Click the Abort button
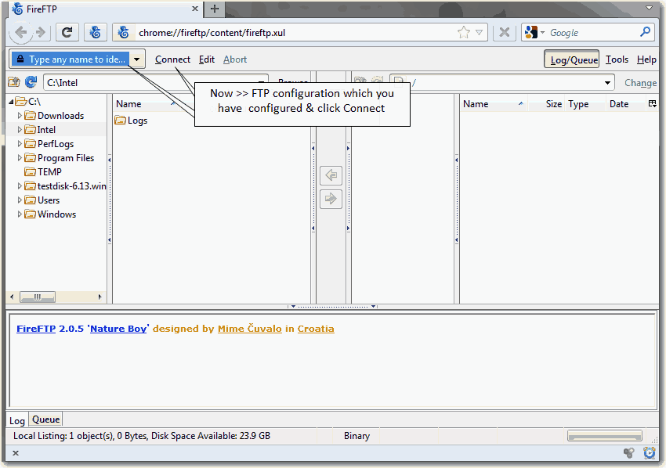Viewport: 666px width, 468px height. tap(235, 59)
